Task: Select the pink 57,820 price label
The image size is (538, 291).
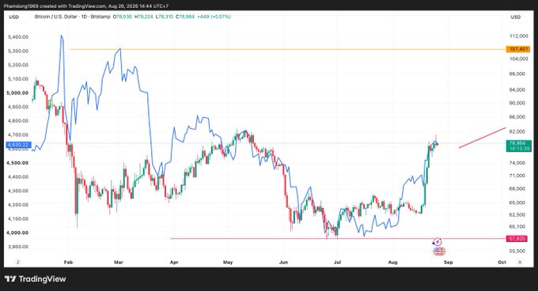Action: tap(517, 239)
